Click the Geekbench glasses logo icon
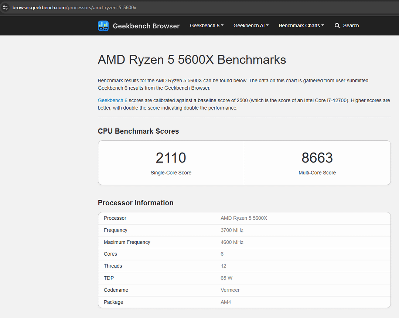Viewport: 399px width, 318px height. (x=103, y=26)
